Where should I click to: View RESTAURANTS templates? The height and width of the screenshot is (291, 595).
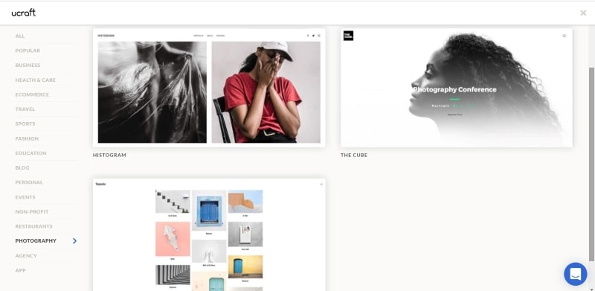click(x=33, y=226)
